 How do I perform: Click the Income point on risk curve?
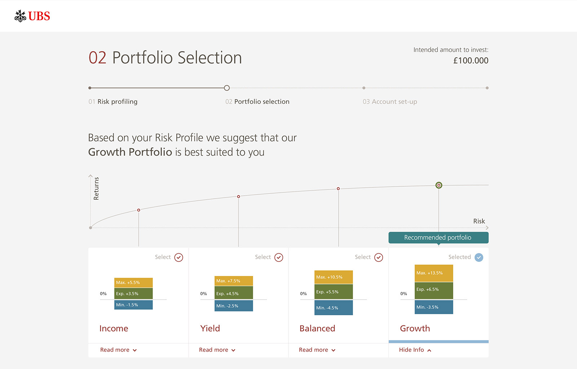138,210
